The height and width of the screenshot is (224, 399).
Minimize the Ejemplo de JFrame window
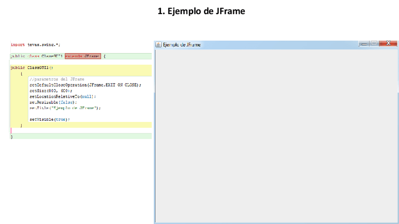pyautogui.click(x=364, y=44)
